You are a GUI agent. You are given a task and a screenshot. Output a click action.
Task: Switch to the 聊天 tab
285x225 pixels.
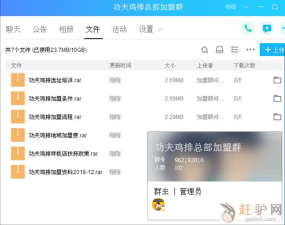pos(13,29)
